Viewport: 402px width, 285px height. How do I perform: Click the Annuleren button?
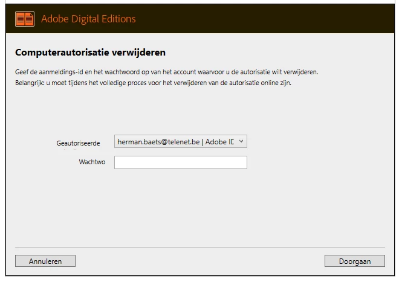pyautogui.click(x=45, y=261)
